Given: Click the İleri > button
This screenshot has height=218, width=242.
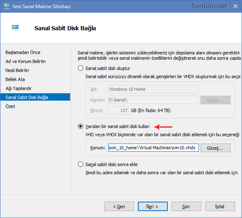Looking at the screenshot, I should coord(153,206).
